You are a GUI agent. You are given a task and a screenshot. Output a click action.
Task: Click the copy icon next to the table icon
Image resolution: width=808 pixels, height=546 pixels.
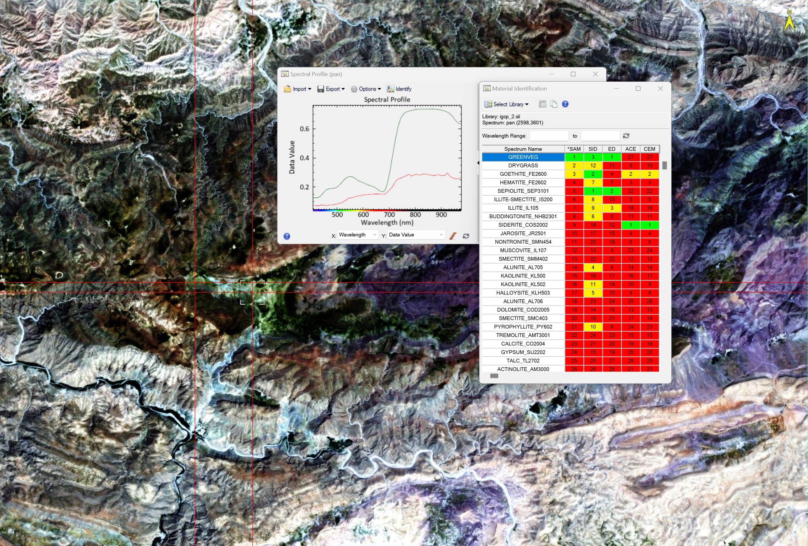coord(554,104)
